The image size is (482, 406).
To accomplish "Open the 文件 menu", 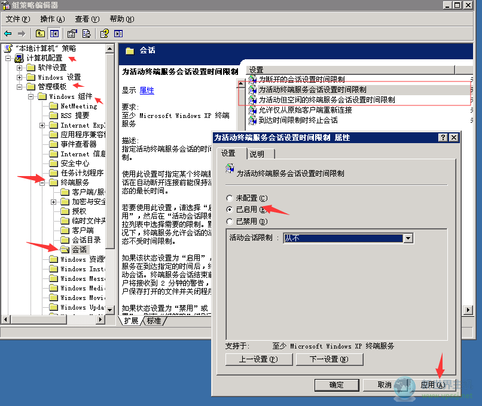I will tap(18, 19).
